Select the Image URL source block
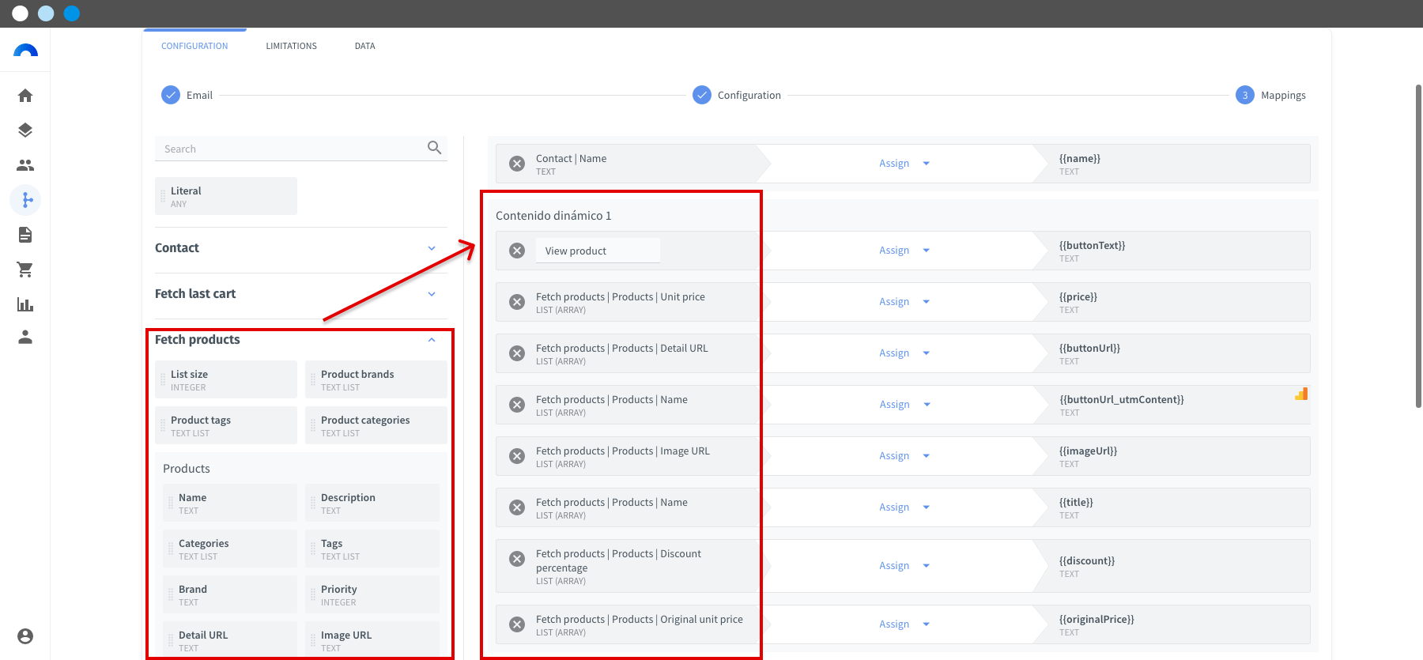Image resolution: width=1423 pixels, height=660 pixels. (x=372, y=639)
